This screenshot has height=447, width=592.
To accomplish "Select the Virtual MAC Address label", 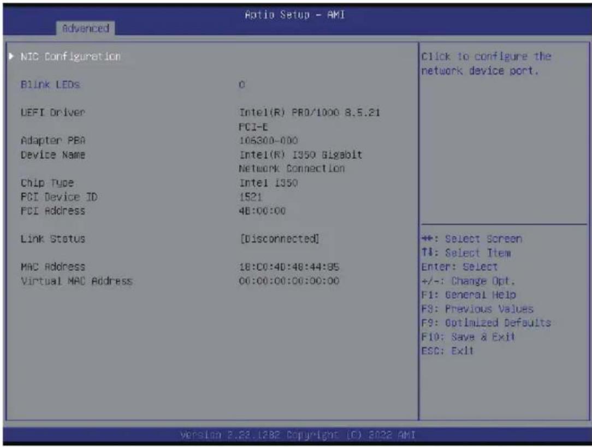I will point(76,281).
